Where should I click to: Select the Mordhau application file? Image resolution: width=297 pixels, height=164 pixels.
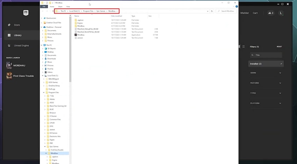tap(81, 35)
